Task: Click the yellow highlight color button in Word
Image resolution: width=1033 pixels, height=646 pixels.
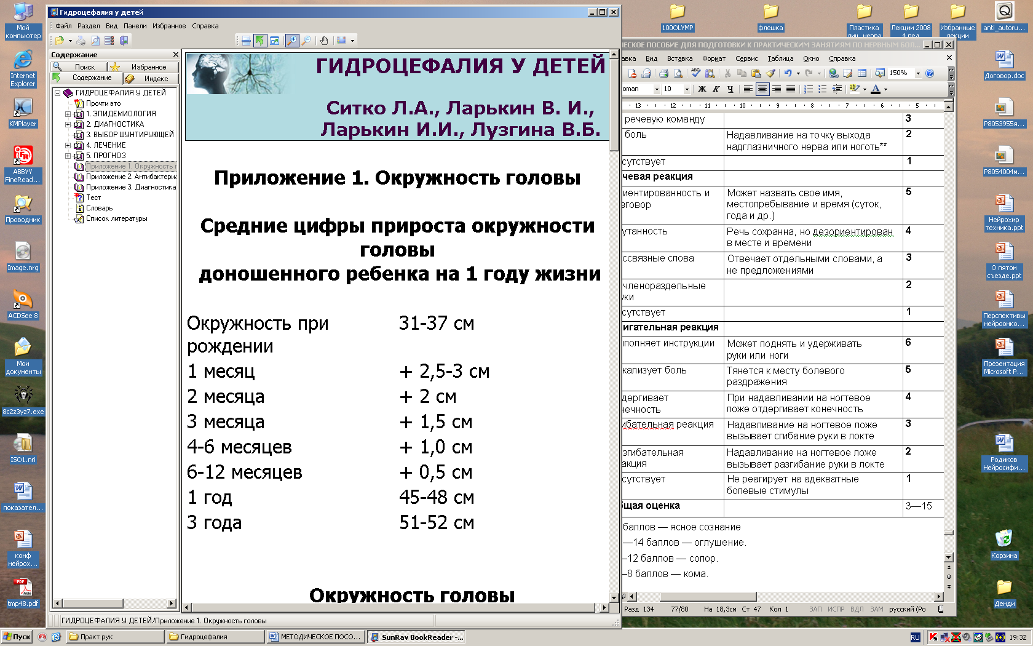Action: (854, 89)
